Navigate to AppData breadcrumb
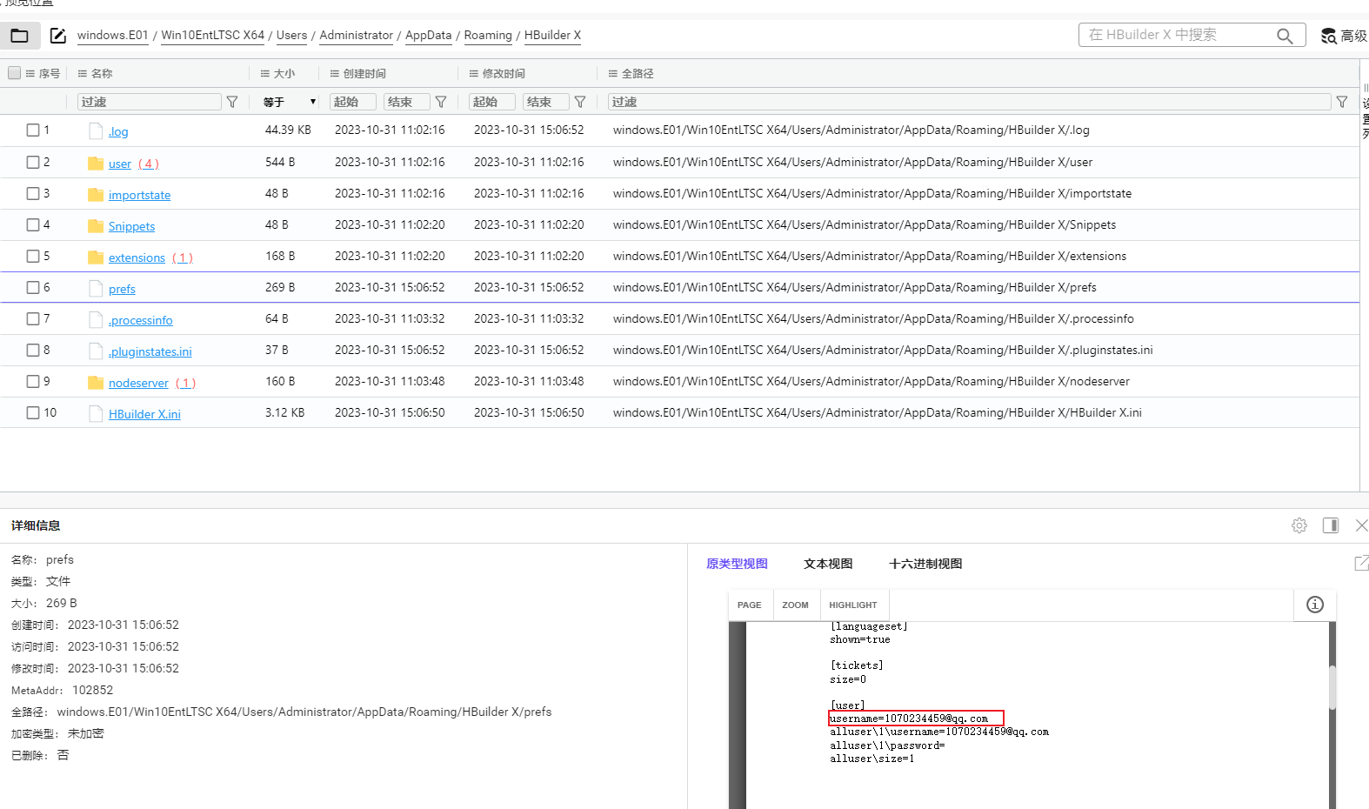This screenshot has height=809, width=1369. click(x=429, y=36)
